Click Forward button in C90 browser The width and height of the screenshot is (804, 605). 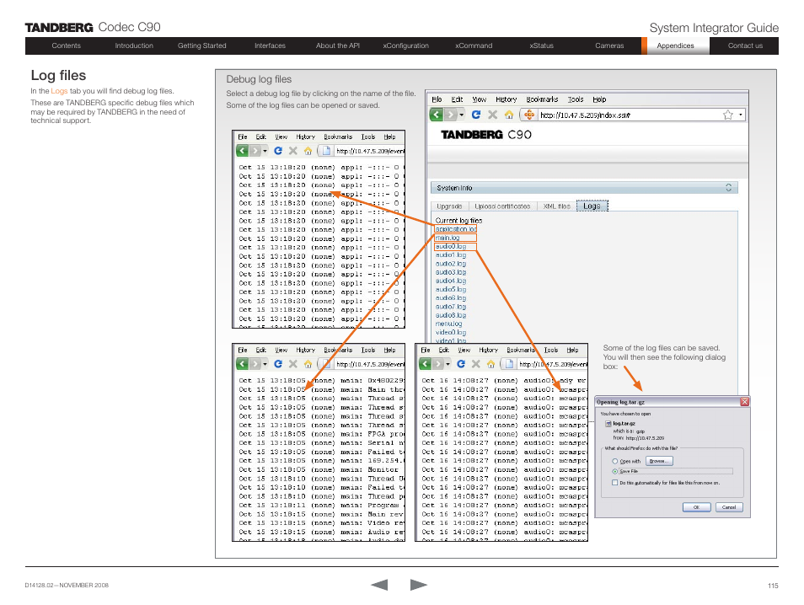coord(450,115)
